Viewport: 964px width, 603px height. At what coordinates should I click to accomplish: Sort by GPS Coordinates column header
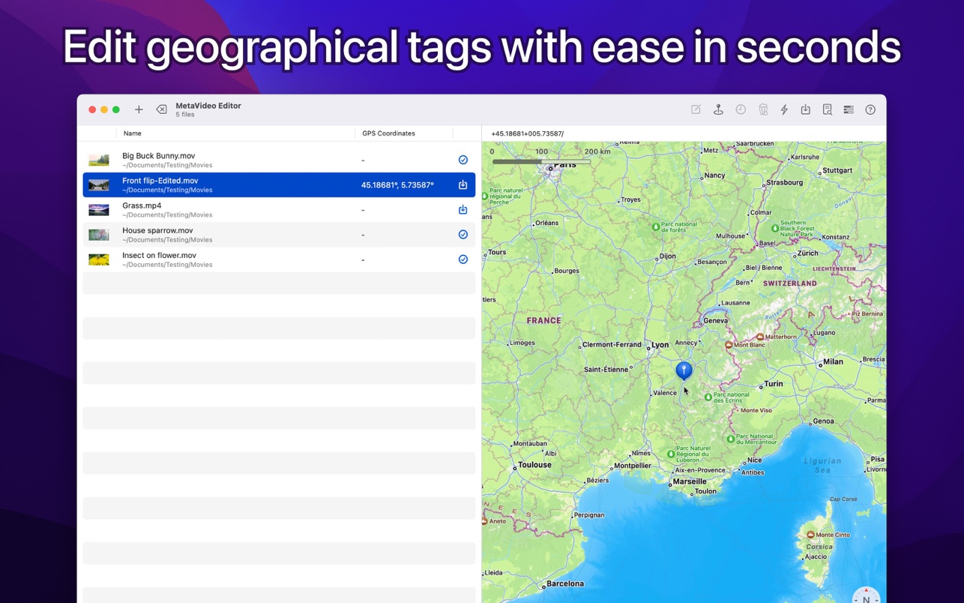pos(388,133)
